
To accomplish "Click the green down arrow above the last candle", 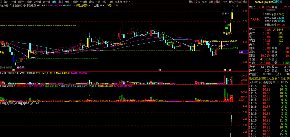I will pyautogui.click(x=232, y=10).
